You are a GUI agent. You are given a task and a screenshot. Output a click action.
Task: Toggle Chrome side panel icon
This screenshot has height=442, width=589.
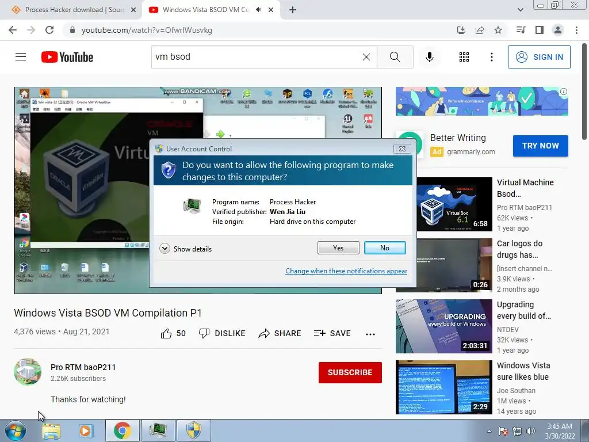point(540,30)
